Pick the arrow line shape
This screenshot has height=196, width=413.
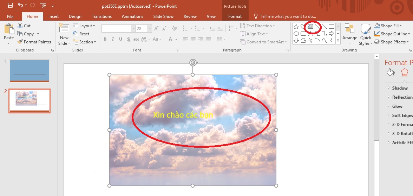coord(324,27)
